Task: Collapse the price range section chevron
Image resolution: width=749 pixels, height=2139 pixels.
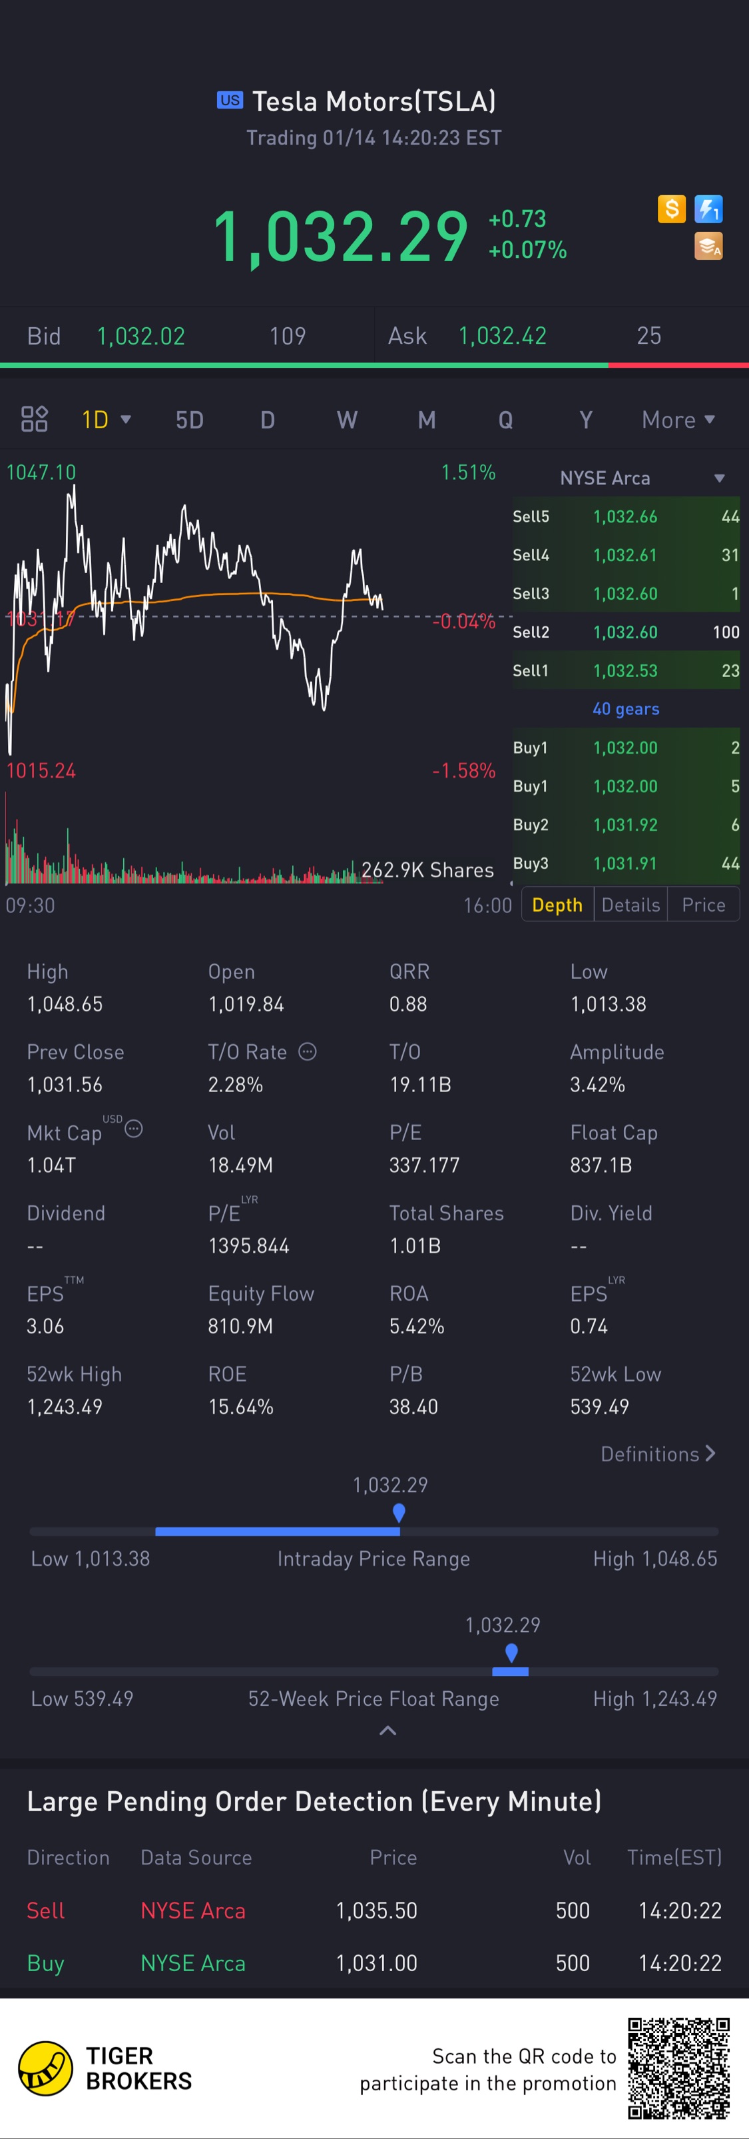Action: click(x=387, y=1731)
